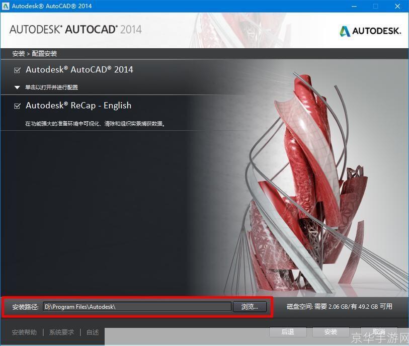This screenshot has width=409, height=346.
Task: Open the 自述 readme link
Action: (x=93, y=332)
